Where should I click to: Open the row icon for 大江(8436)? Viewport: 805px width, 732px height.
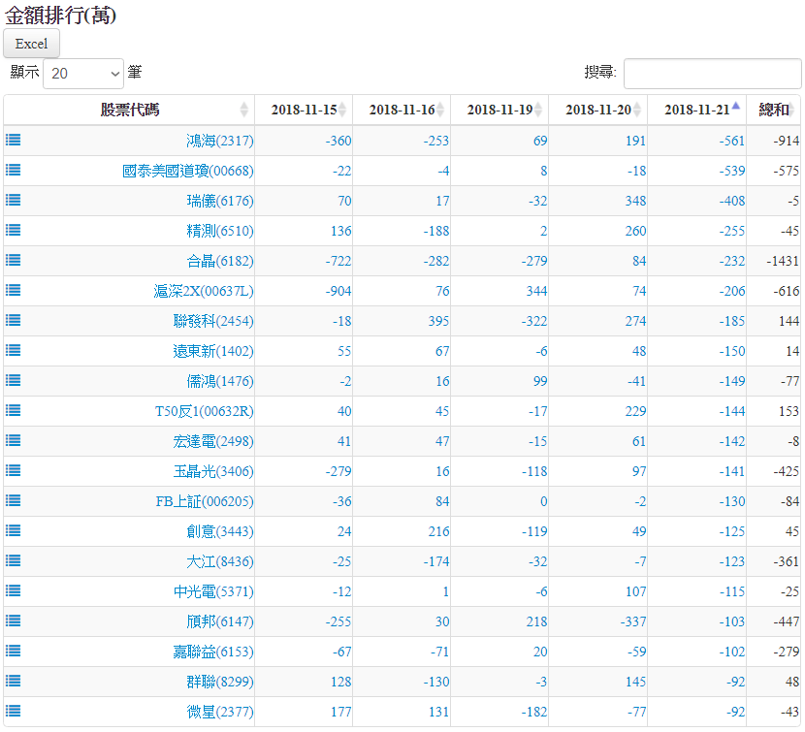pos(14,560)
